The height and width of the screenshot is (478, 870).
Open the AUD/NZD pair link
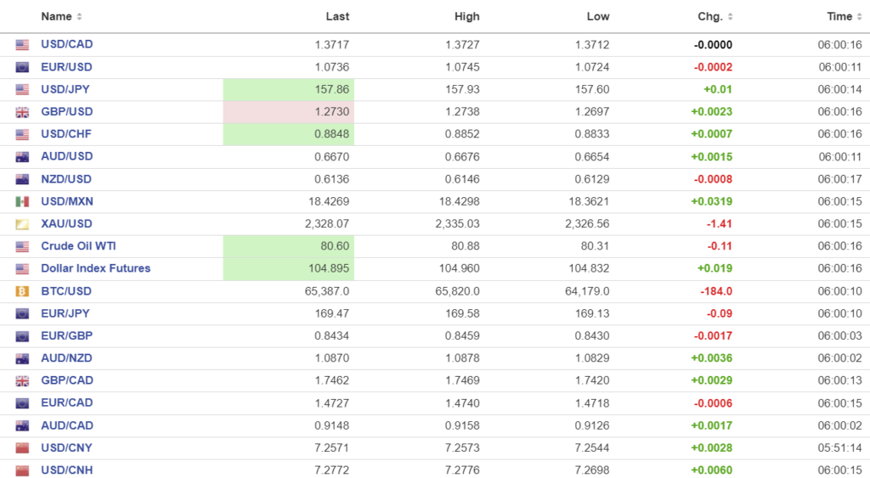66,357
